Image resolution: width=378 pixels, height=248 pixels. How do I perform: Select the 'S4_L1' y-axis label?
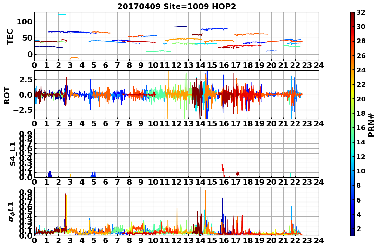coord(13,154)
